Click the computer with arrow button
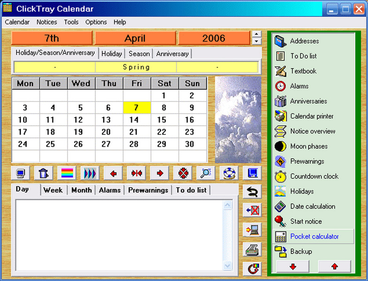The image size is (368, 281). point(253,229)
